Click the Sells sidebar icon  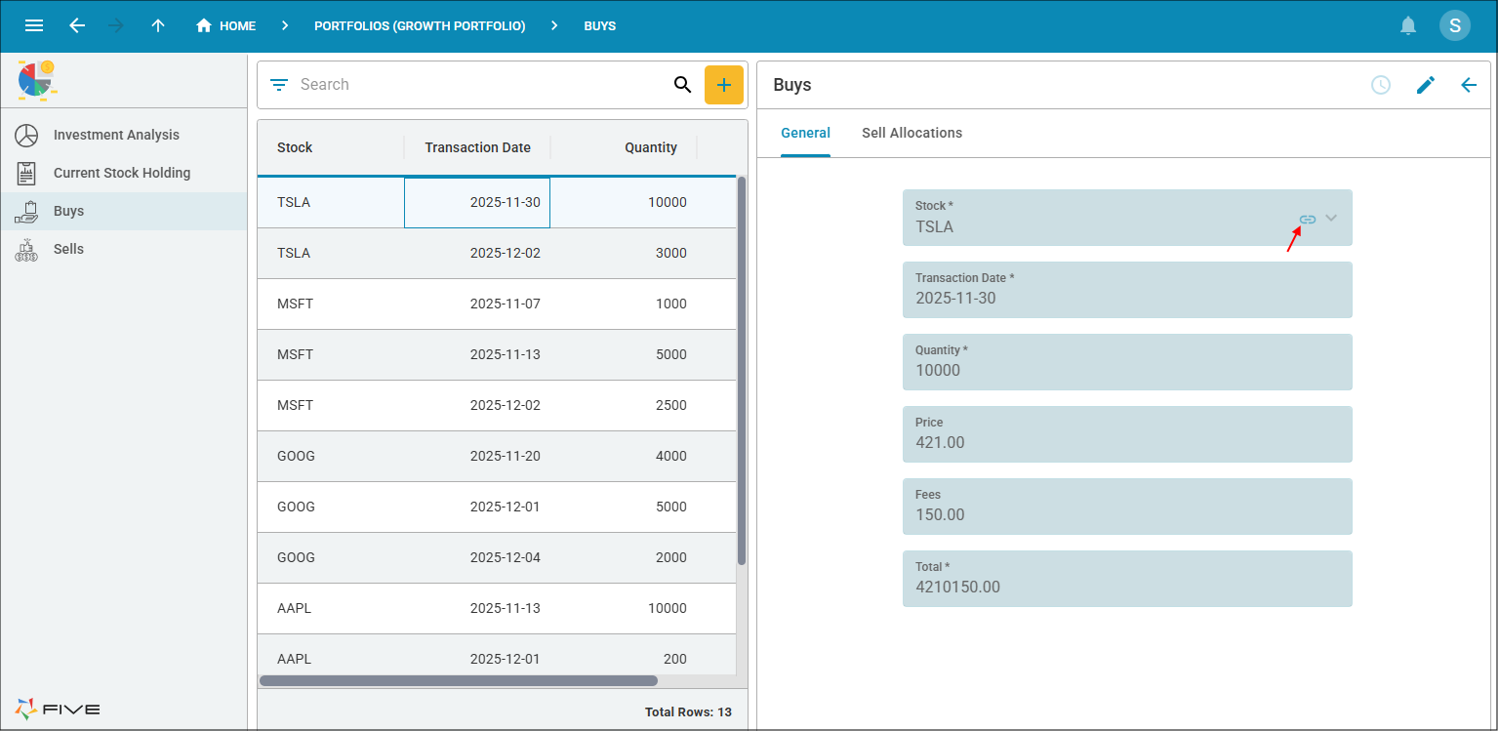click(x=26, y=249)
